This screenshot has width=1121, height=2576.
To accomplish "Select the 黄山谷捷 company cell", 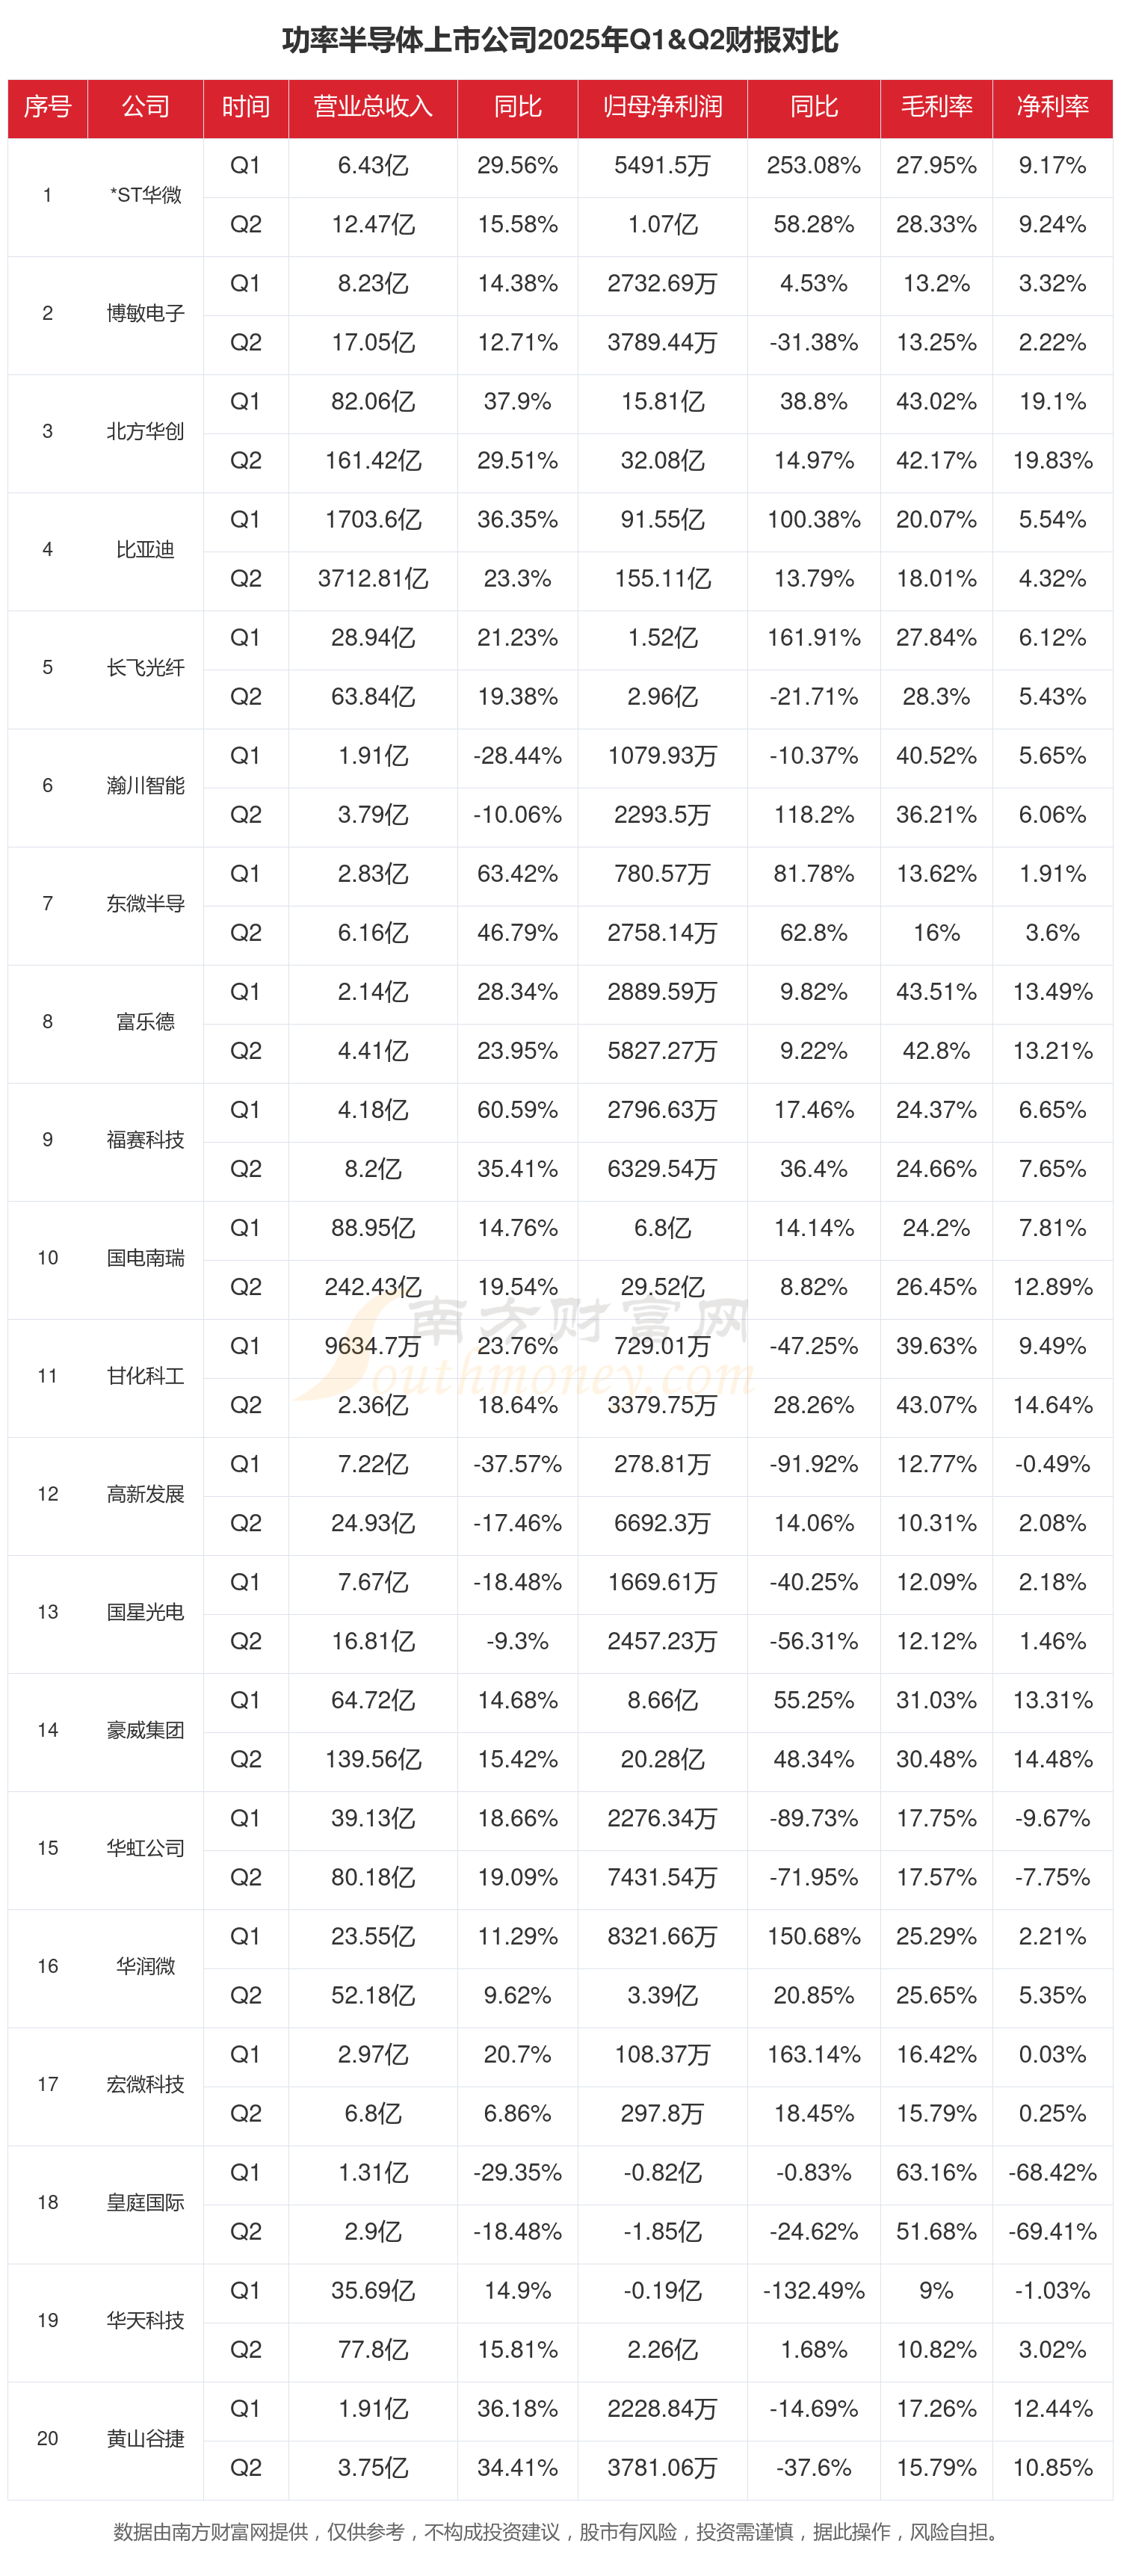I will [145, 2438].
